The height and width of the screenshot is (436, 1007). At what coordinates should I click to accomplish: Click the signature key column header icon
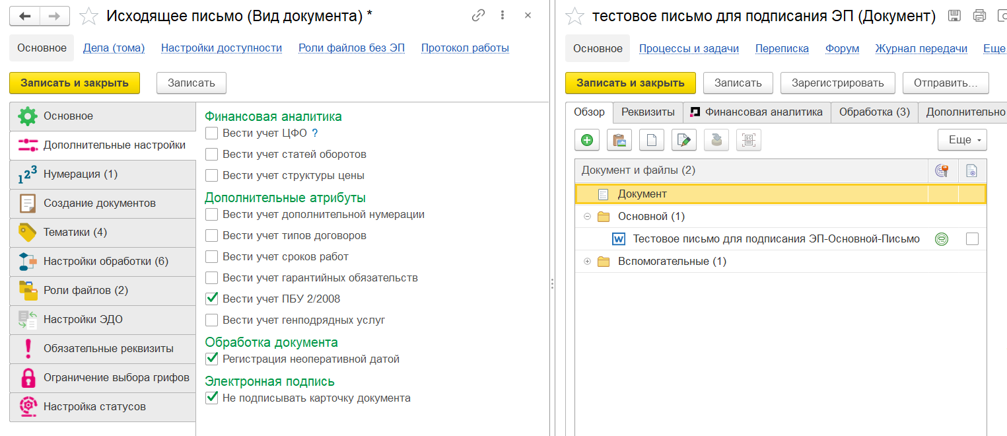[942, 170]
